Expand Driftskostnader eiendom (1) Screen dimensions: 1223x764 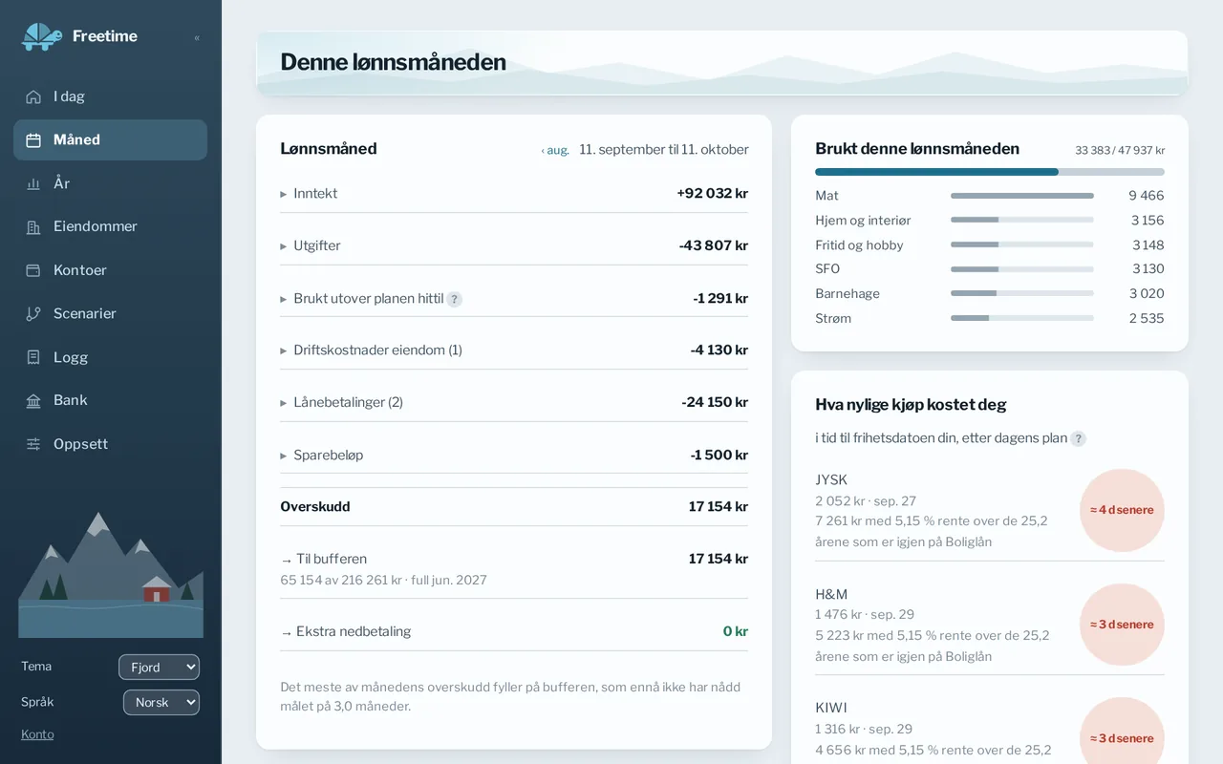coord(514,350)
